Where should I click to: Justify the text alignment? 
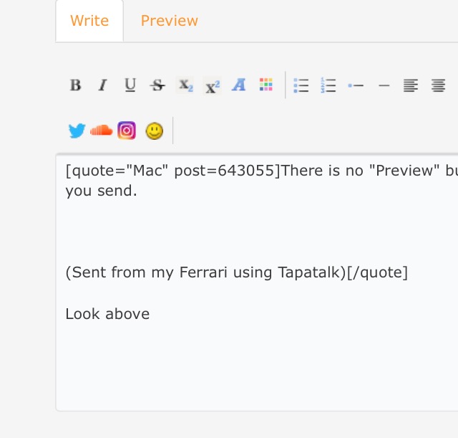[410, 86]
